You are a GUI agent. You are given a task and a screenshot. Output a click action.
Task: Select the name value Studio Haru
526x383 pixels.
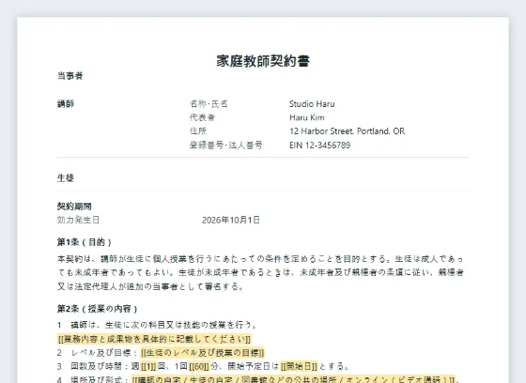coord(312,104)
